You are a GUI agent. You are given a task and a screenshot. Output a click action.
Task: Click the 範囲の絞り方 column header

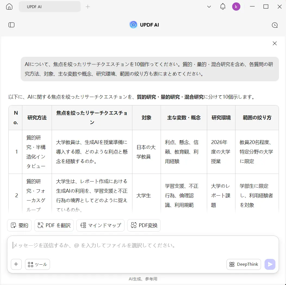coord(257,118)
